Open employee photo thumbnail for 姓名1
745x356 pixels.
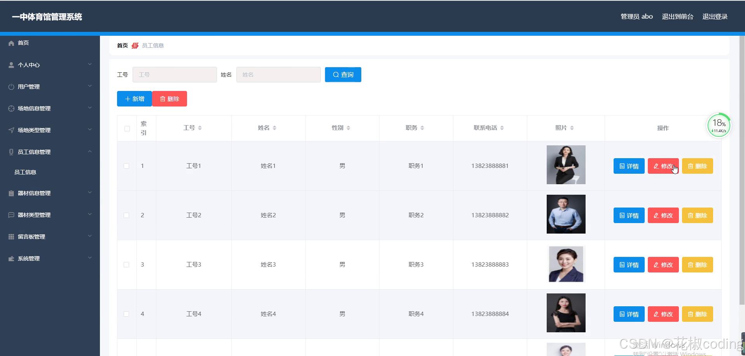(x=566, y=165)
